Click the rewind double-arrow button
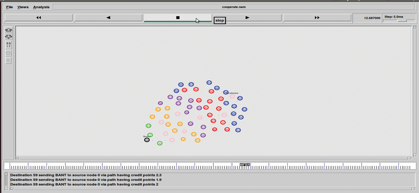The image size is (419, 193). point(39,18)
